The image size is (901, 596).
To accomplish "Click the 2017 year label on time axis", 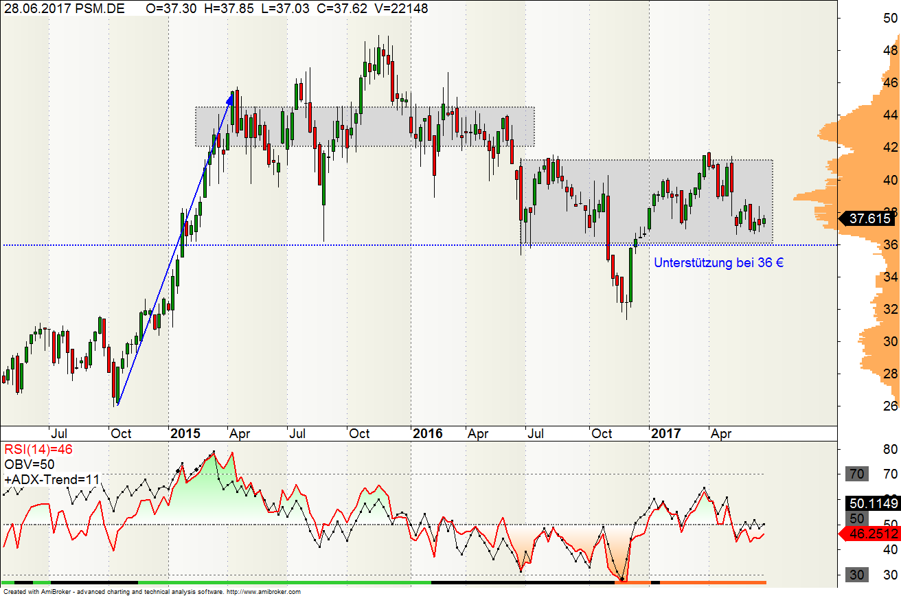I will pos(666,434).
